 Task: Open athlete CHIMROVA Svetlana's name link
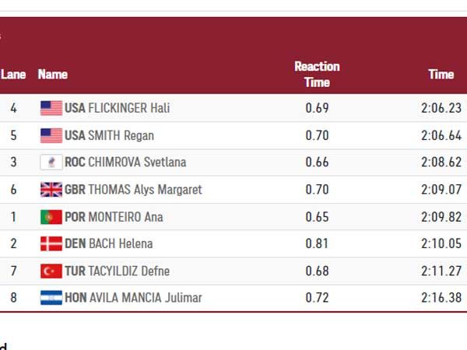click(137, 163)
